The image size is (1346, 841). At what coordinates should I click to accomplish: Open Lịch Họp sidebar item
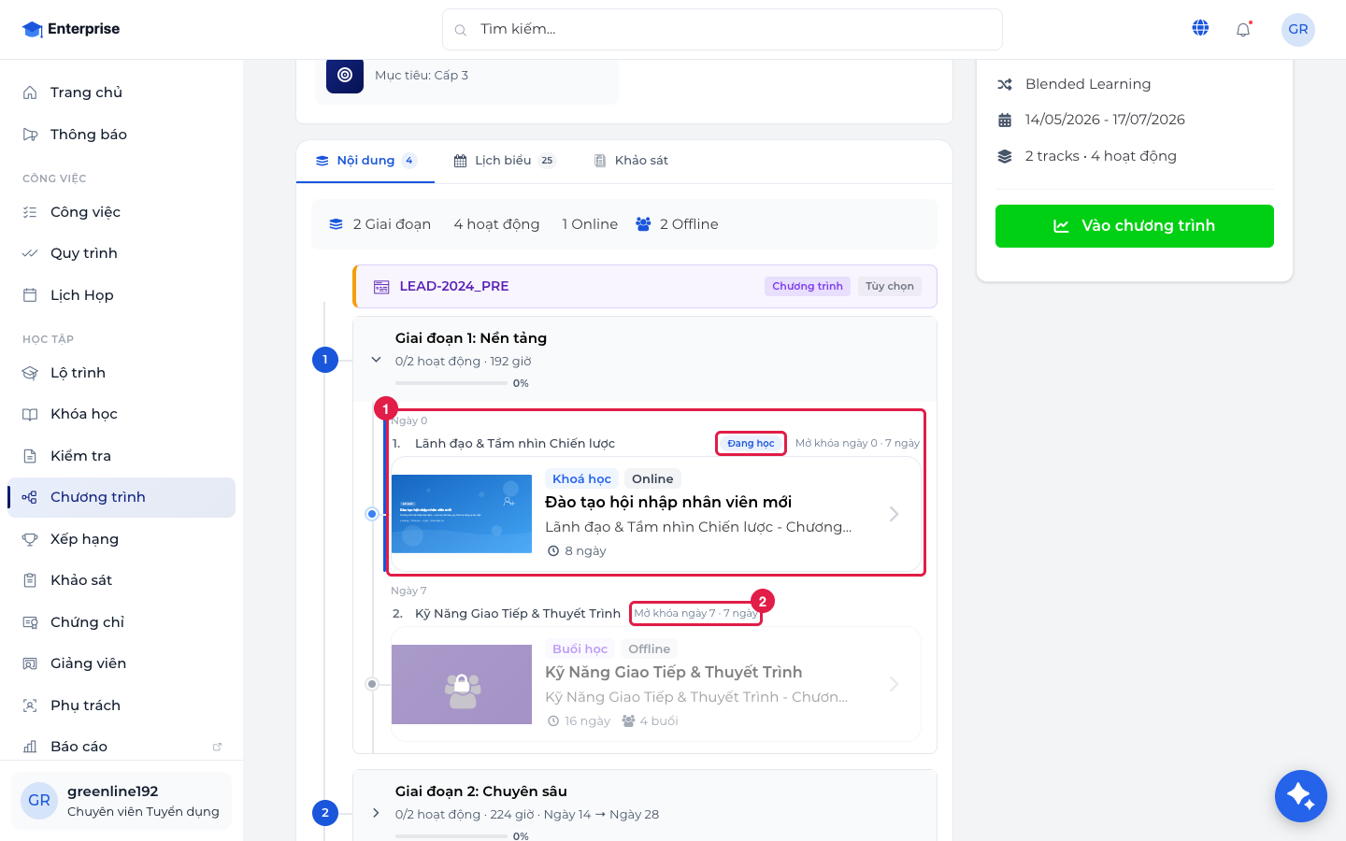(x=122, y=295)
